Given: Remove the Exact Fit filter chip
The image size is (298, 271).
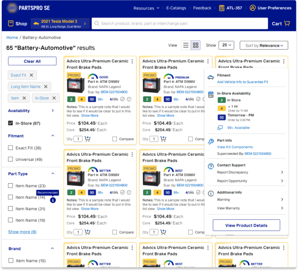Looking at the screenshot, I should [32, 75].
